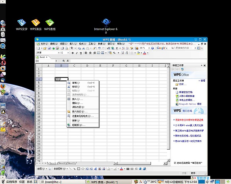Screen dimensions: 231x184
Task: Click the [root@lhc:~] taskbar button
Action: (62, 182)
